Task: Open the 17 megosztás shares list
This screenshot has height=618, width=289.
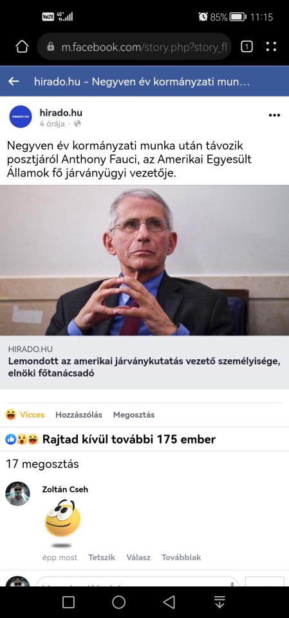Action: tap(42, 464)
